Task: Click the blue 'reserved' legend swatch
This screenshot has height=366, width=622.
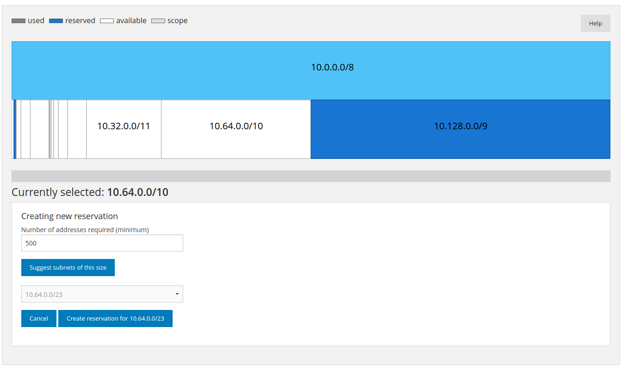Action: [x=56, y=21]
